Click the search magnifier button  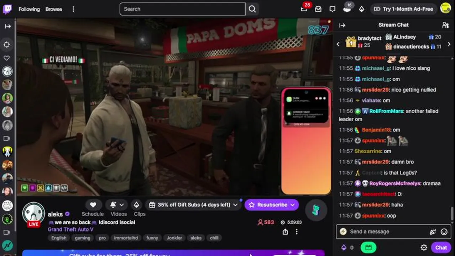[252, 9]
